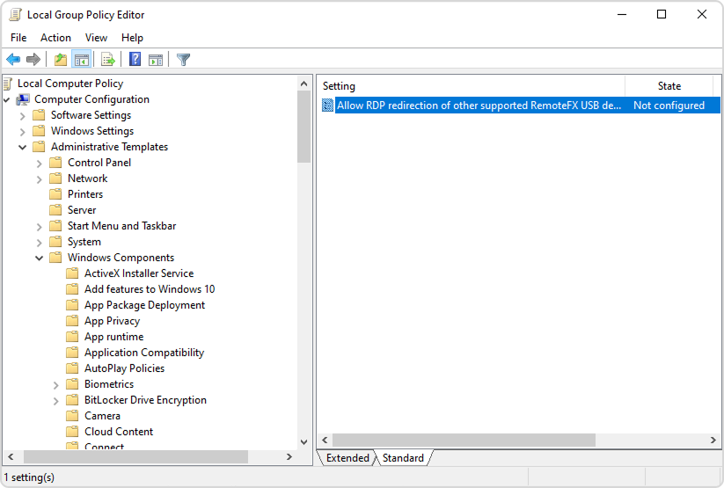
Task: Toggle Show/Hide Action Pane icon
Action: point(156,60)
